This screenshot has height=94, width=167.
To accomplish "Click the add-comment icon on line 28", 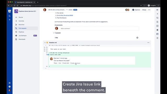I will coord(48,55).
